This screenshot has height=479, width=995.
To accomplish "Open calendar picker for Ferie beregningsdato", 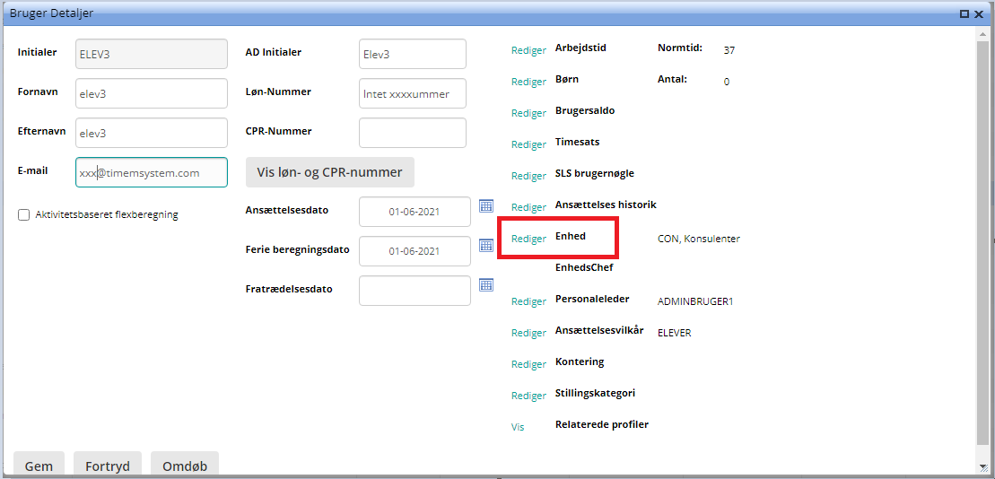I will pos(486,245).
